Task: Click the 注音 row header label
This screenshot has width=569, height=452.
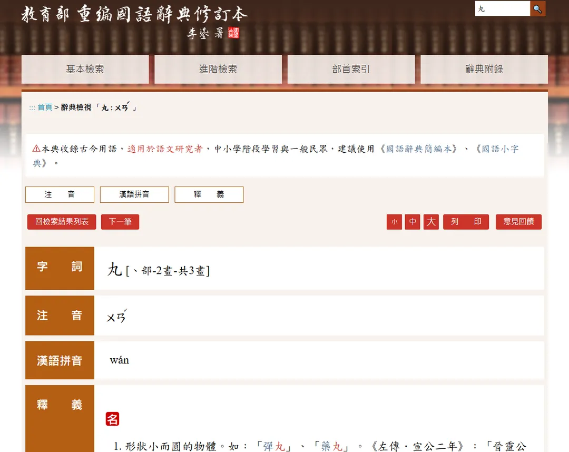Action: coord(60,315)
